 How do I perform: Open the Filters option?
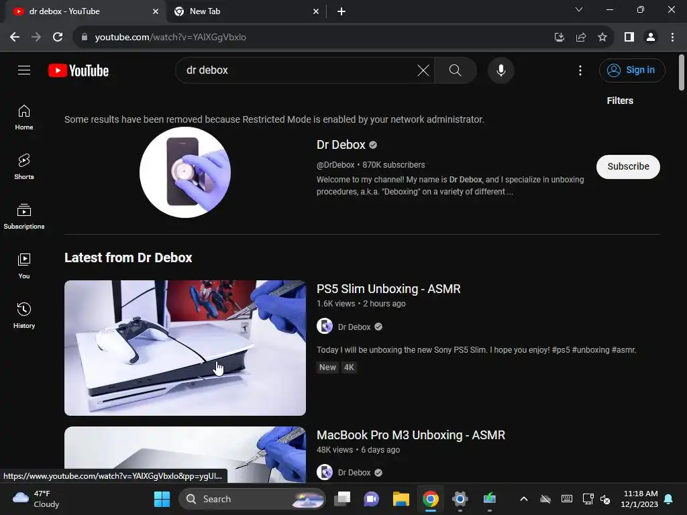pyautogui.click(x=619, y=101)
